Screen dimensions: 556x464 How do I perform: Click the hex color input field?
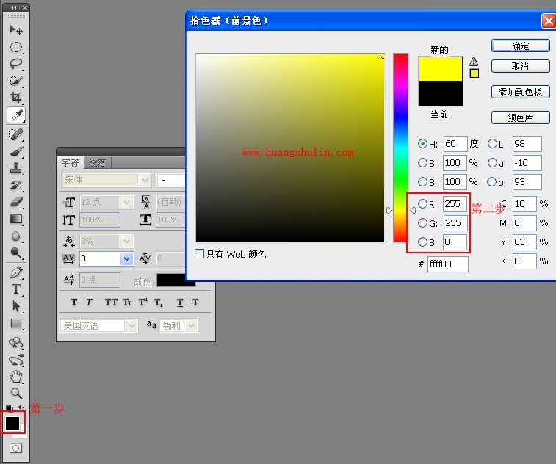click(x=447, y=264)
